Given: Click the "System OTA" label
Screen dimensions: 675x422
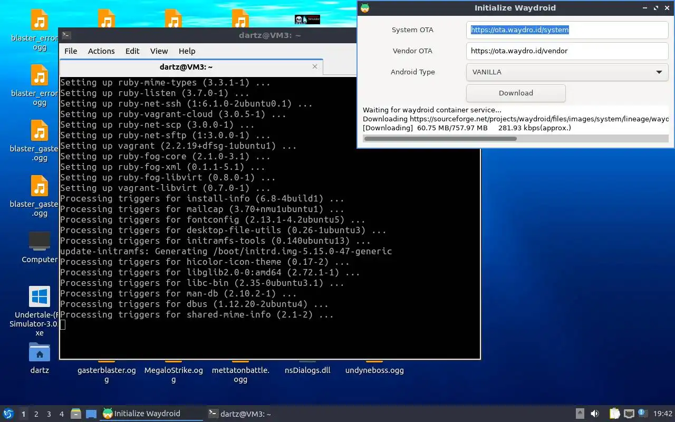Looking at the screenshot, I should point(412,30).
